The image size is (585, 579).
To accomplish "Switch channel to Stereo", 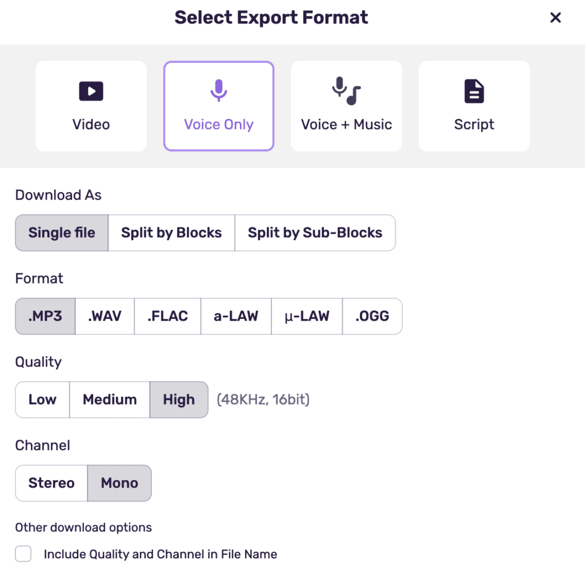I will click(51, 483).
